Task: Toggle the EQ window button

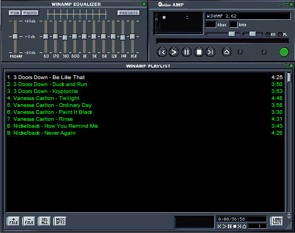Action: [270, 35]
